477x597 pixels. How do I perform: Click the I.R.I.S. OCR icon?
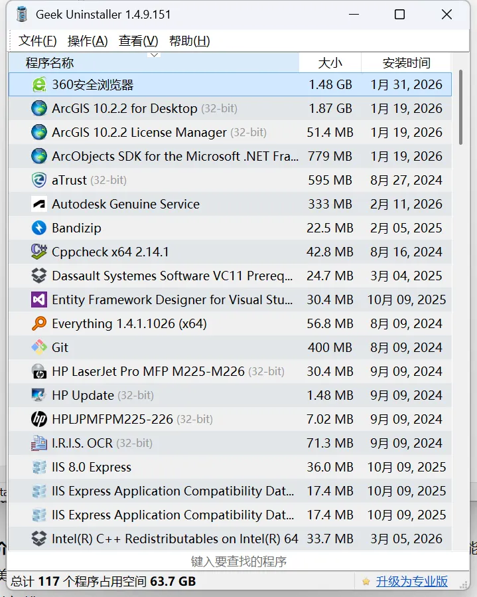click(38, 443)
